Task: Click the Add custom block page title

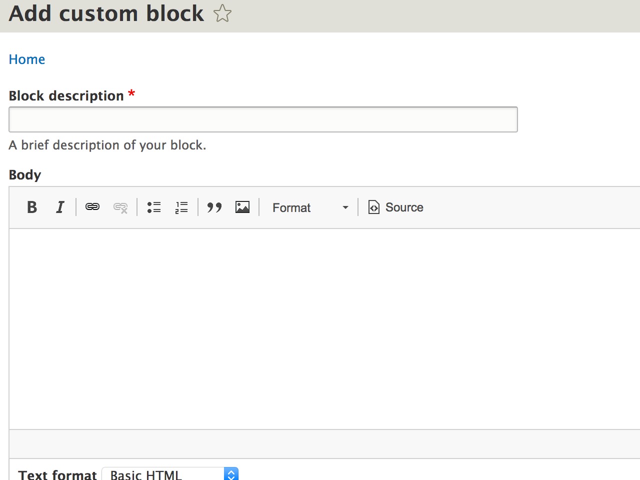Action: point(106,13)
